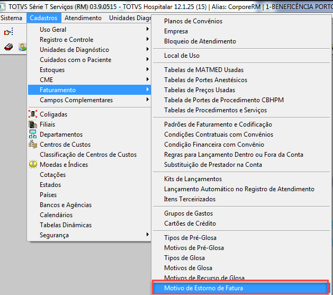
Task: Select Grupos de Gastos
Action: pos(241,213)
